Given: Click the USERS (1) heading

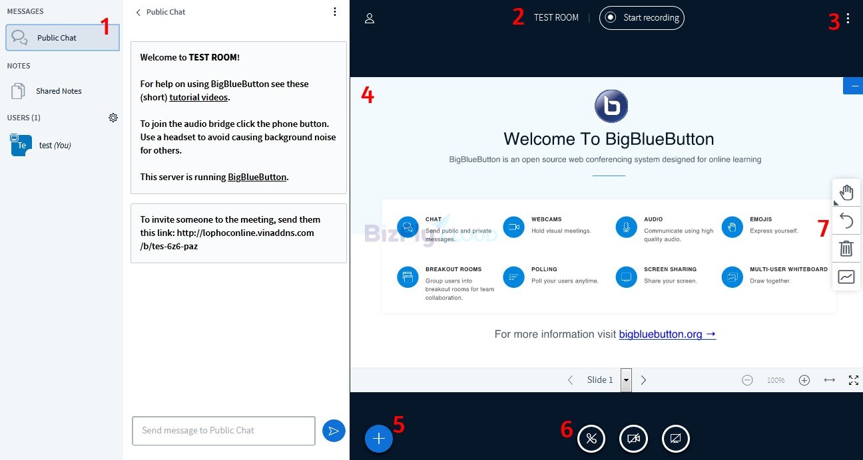Looking at the screenshot, I should (x=24, y=118).
